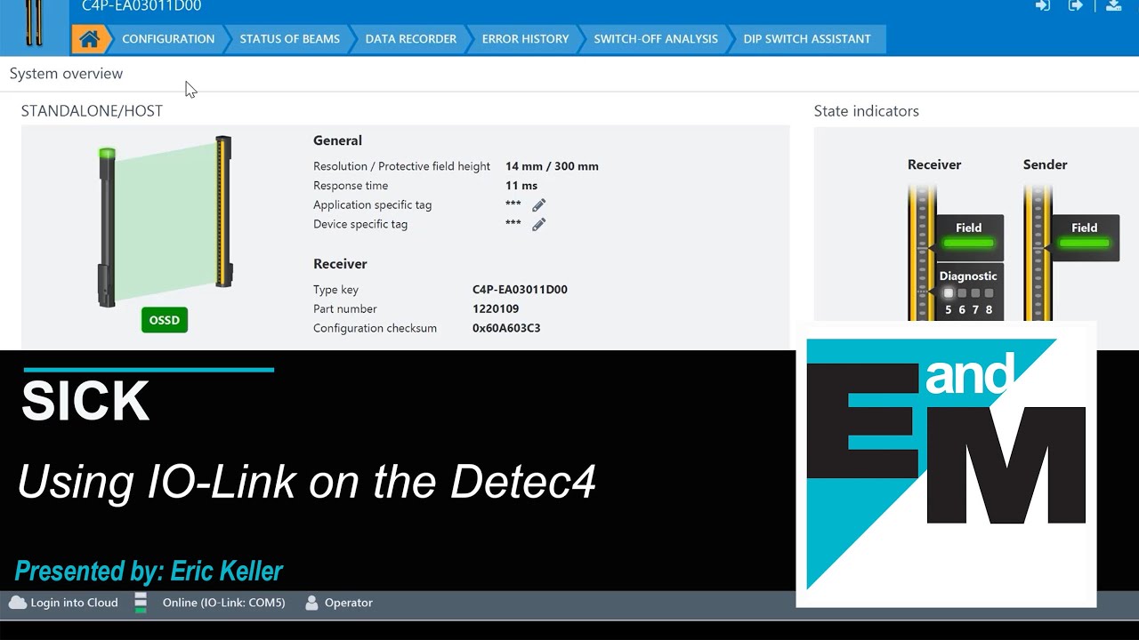Open the Error History tab

point(525,39)
